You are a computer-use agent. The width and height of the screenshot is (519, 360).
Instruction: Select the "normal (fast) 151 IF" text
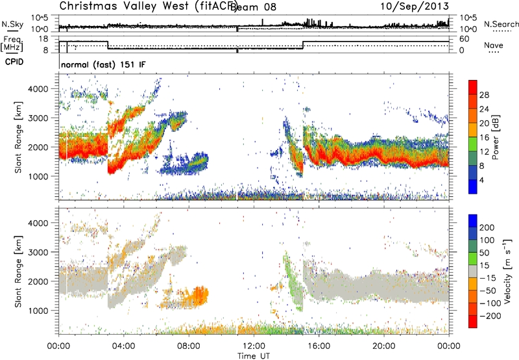(x=103, y=64)
